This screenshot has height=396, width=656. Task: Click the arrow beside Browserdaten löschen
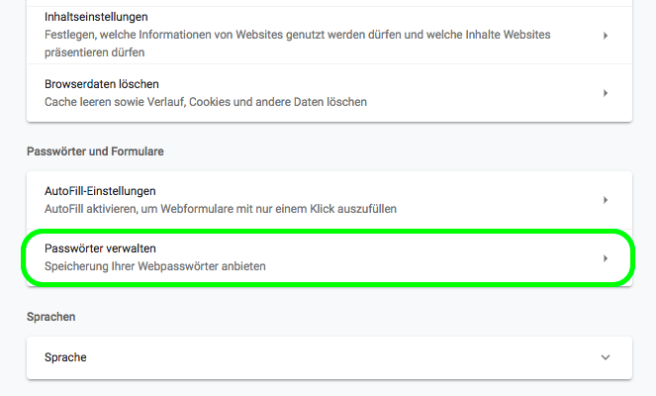(x=605, y=93)
